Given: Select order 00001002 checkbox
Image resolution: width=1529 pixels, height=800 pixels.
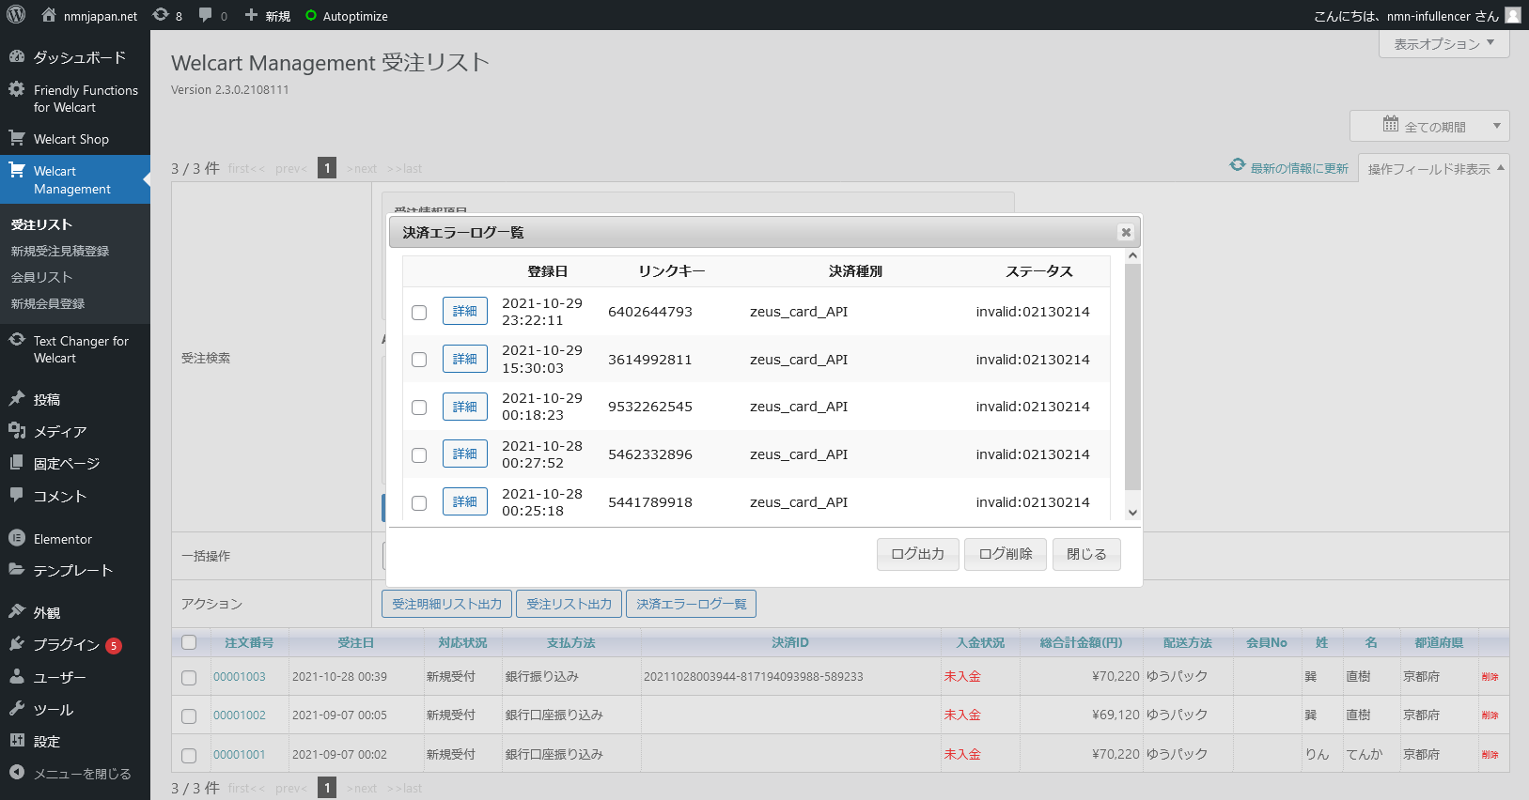Looking at the screenshot, I should tap(189, 716).
